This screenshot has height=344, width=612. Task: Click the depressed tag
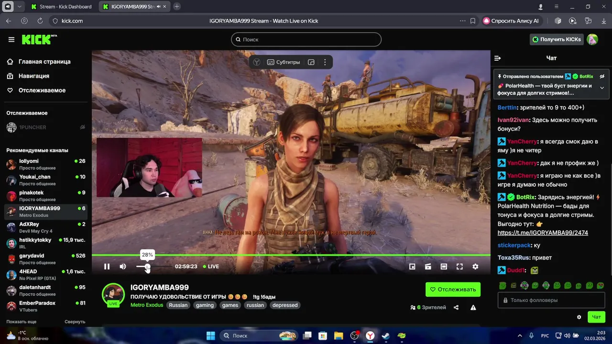coord(285,305)
